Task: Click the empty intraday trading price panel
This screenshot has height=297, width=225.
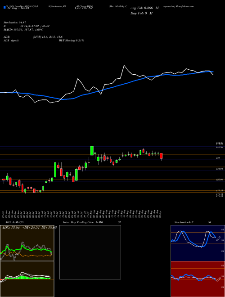Action: click(x=90, y=252)
